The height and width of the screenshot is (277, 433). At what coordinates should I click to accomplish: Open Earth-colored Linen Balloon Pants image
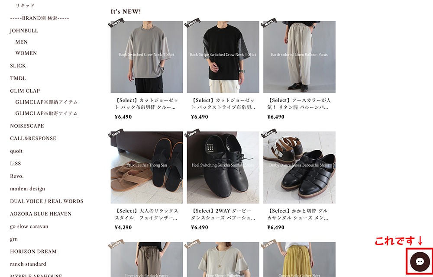coord(299,57)
